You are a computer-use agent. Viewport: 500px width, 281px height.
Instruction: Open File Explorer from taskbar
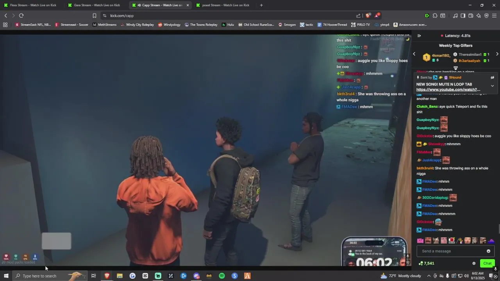coord(120,276)
